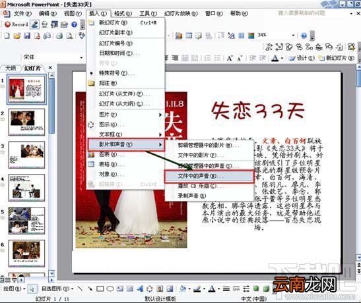Viewport: 361px width, 303px height.
Task: Click the Line Color pen icon
Action: 197,289
